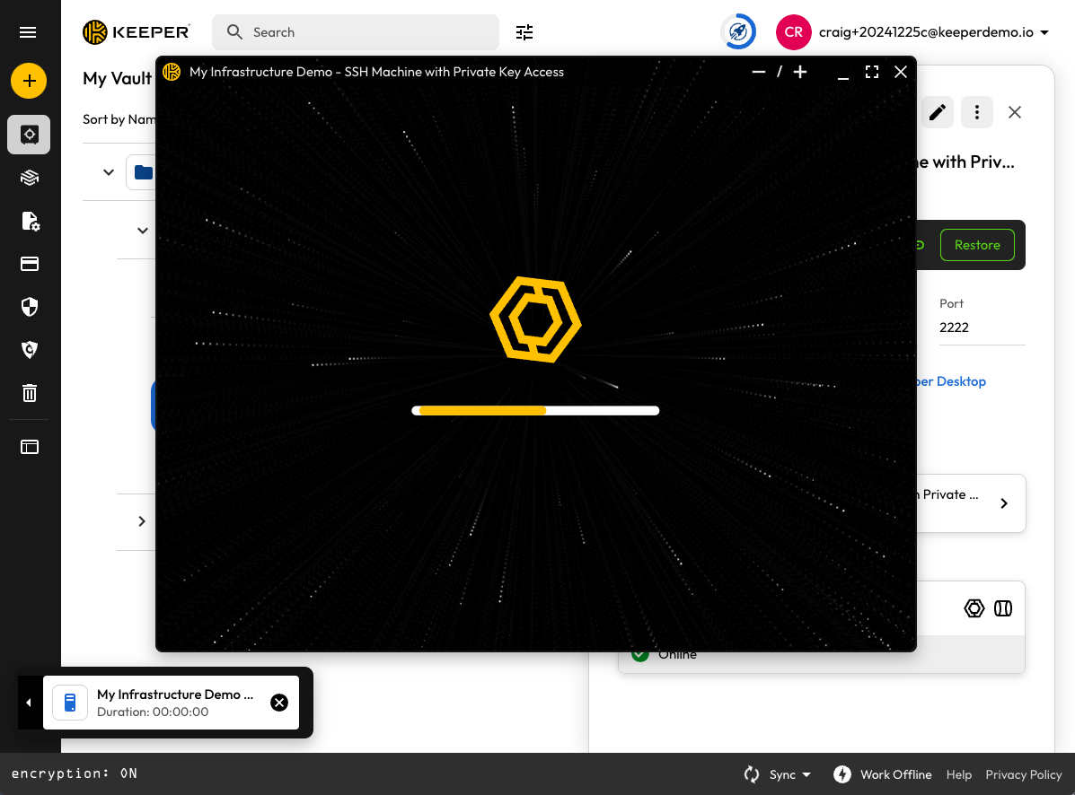The height and width of the screenshot is (795, 1075).
Task: End session in the duration widget
Action: tap(279, 703)
